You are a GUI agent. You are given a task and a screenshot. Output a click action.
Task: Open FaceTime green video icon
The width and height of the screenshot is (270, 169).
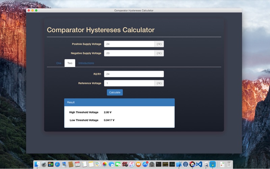pyautogui.click(x=118, y=164)
